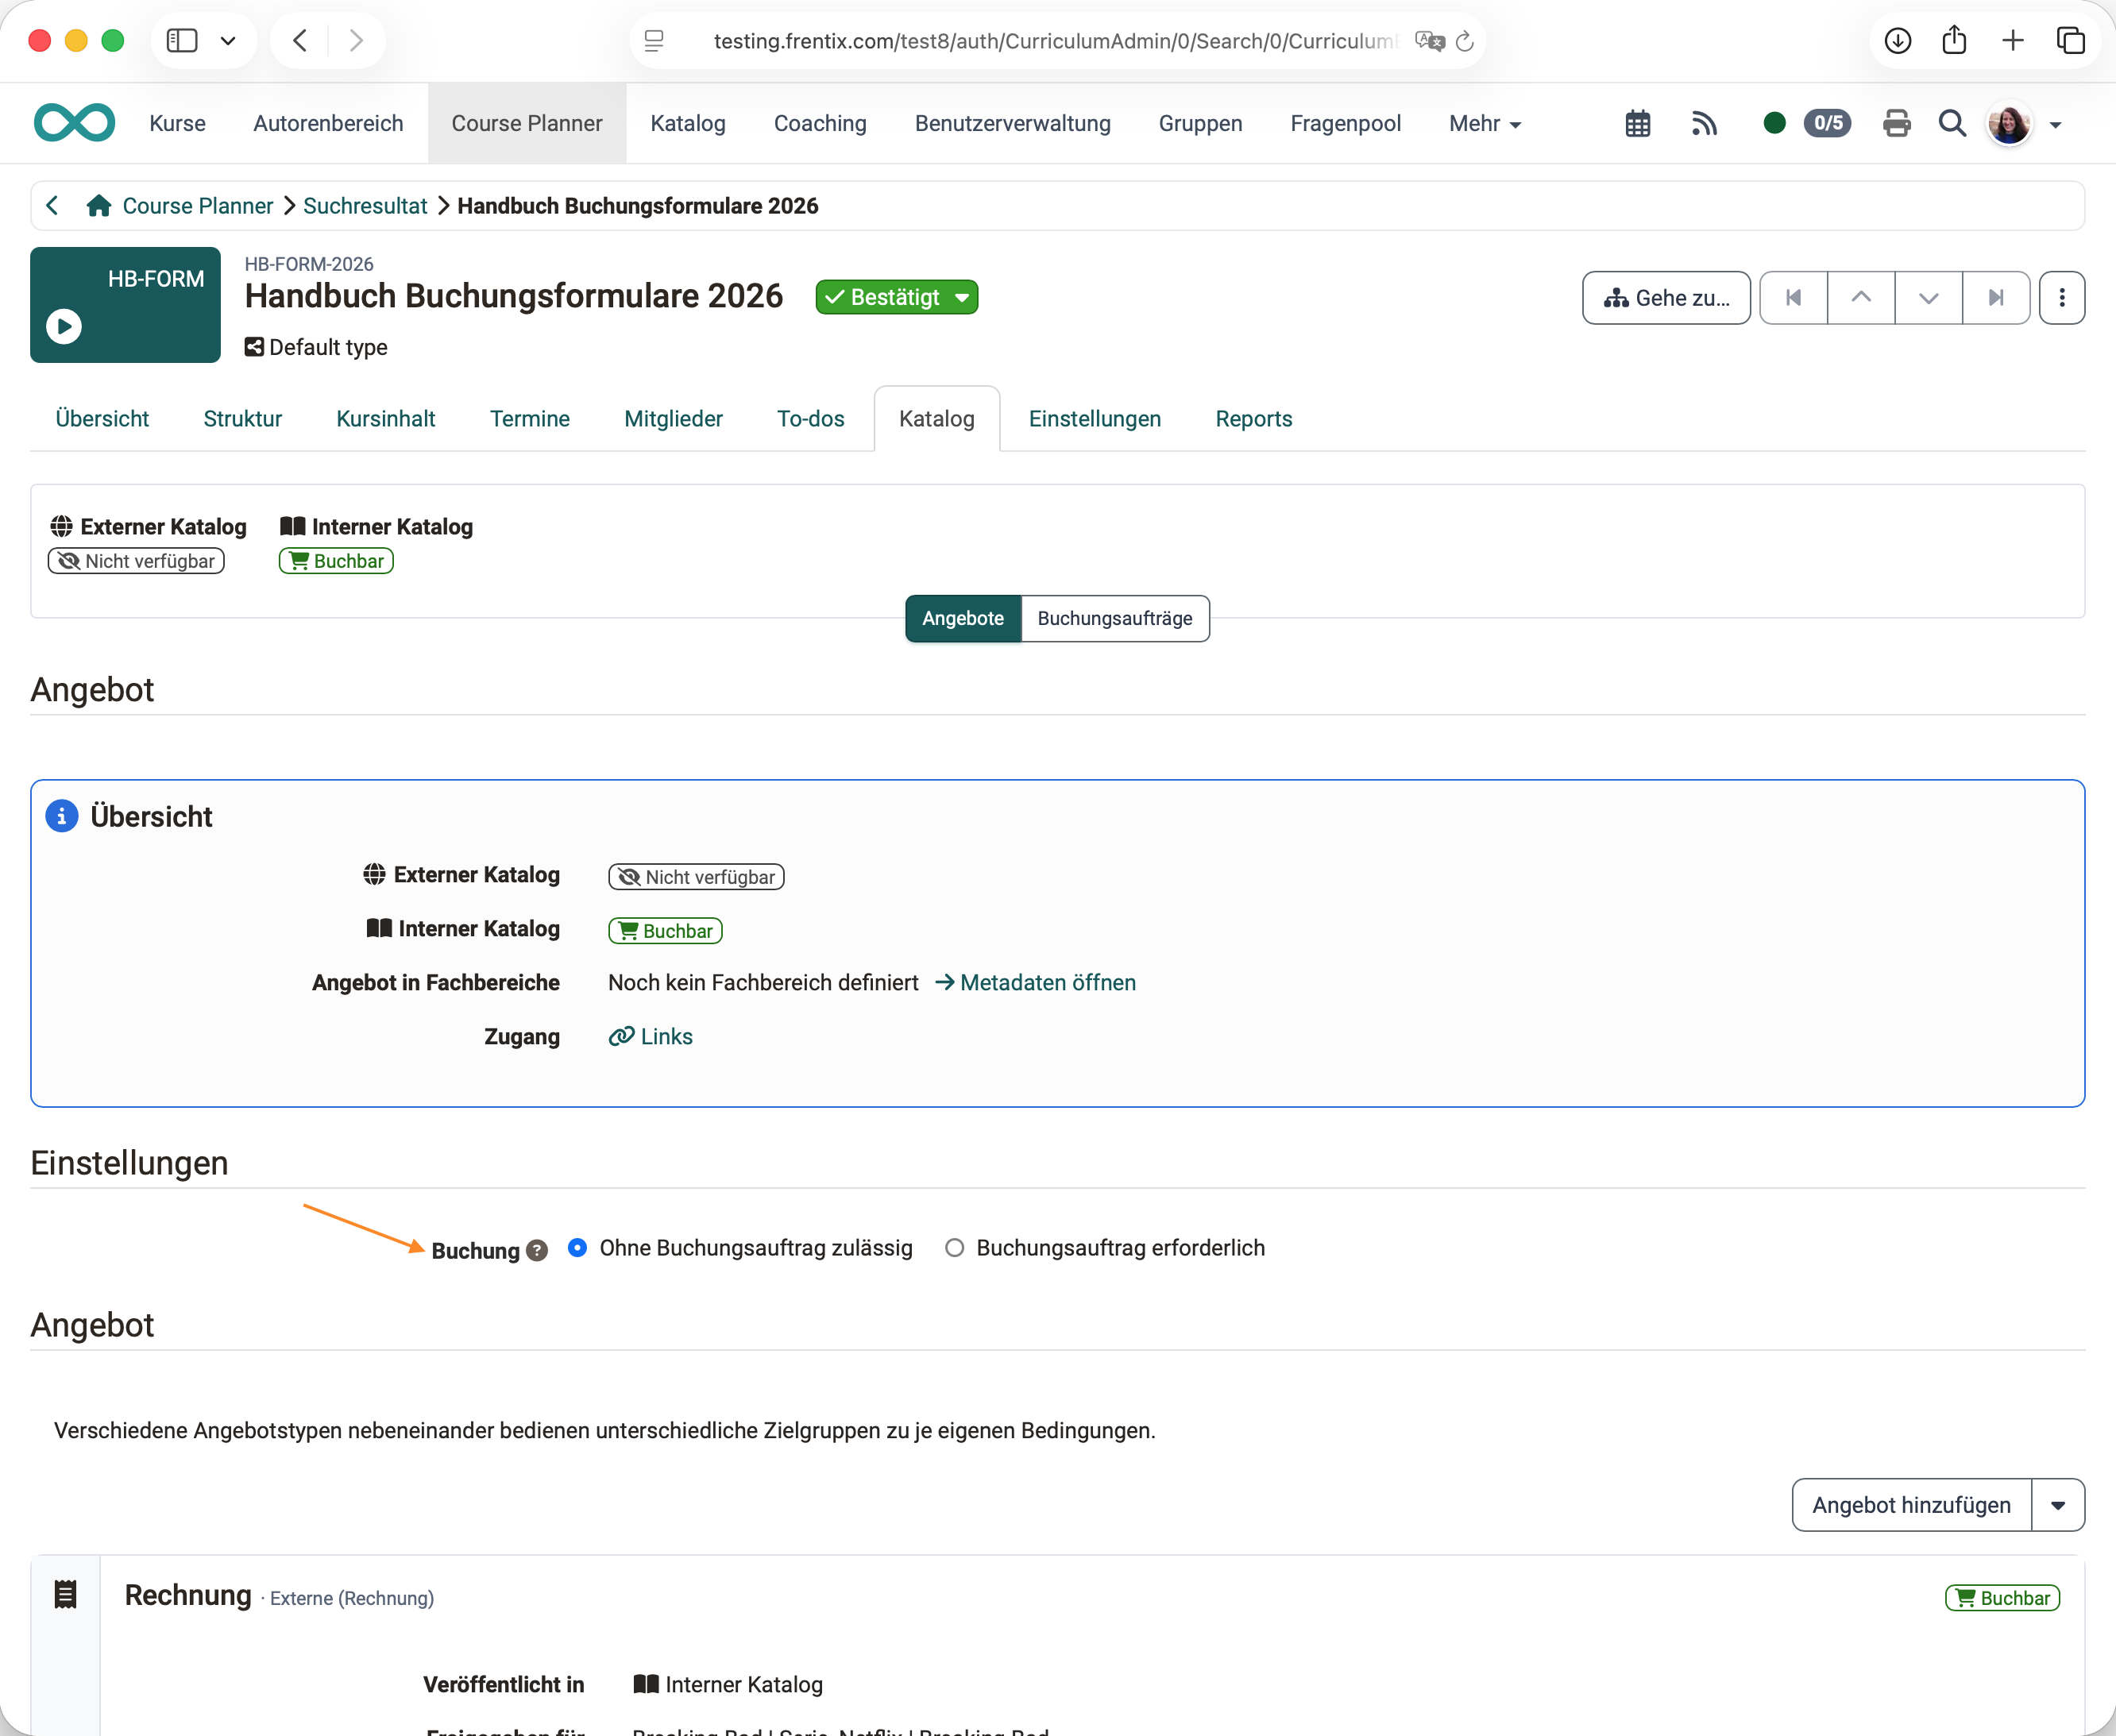This screenshot has height=1736, width=2116.
Task: Open the Struktur tab
Action: [243, 419]
